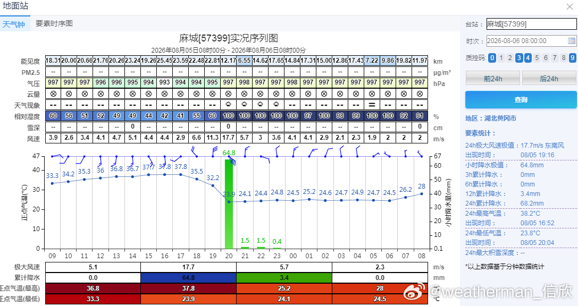Toggle quality control code 6

[x=546, y=58]
